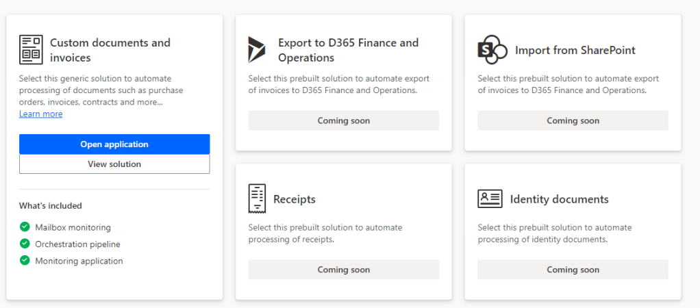Click the green checkmark beside Mailbox monitoring
Image resolution: width=700 pixels, height=308 pixels.
click(x=25, y=227)
